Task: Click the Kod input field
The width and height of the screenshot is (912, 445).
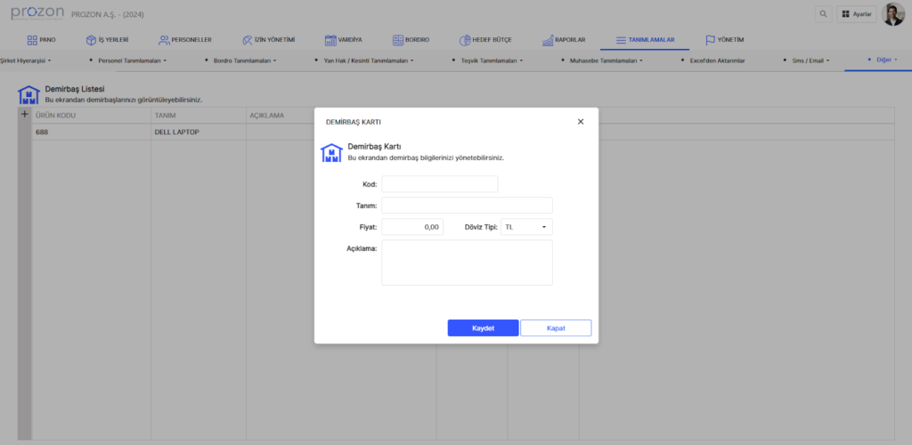Action: coord(439,184)
